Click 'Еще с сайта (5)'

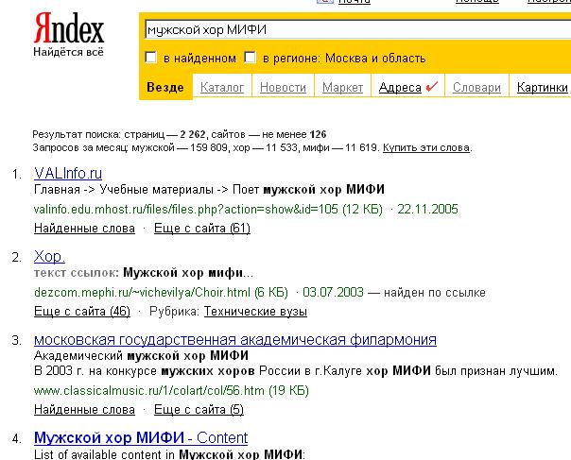coord(199,409)
